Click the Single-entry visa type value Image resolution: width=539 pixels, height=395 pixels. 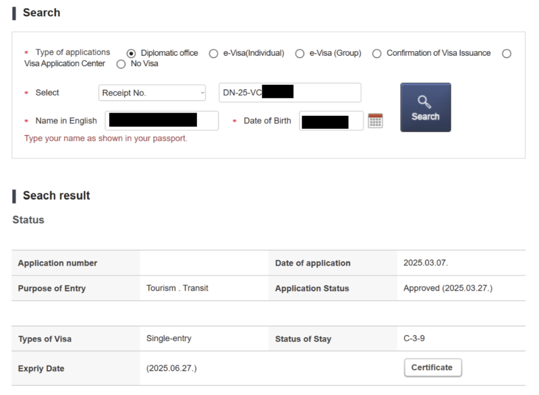pos(169,339)
